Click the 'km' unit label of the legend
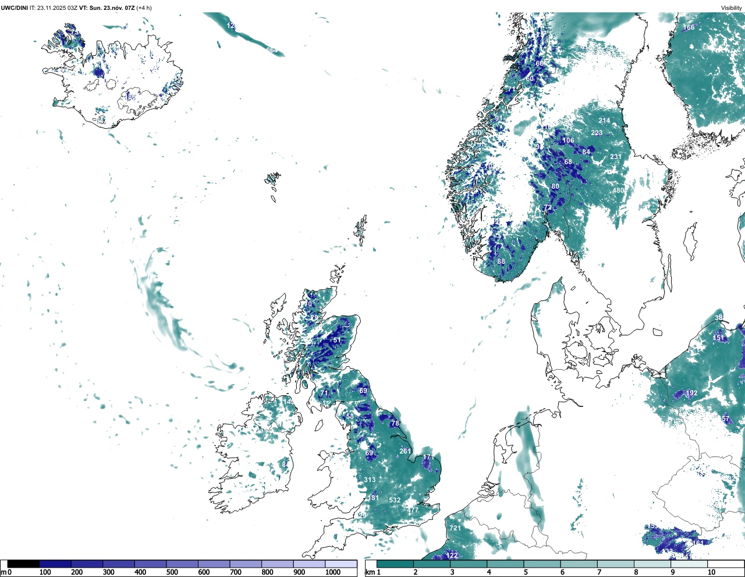Screen dimensions: 745x577 [x=370, y=572]
